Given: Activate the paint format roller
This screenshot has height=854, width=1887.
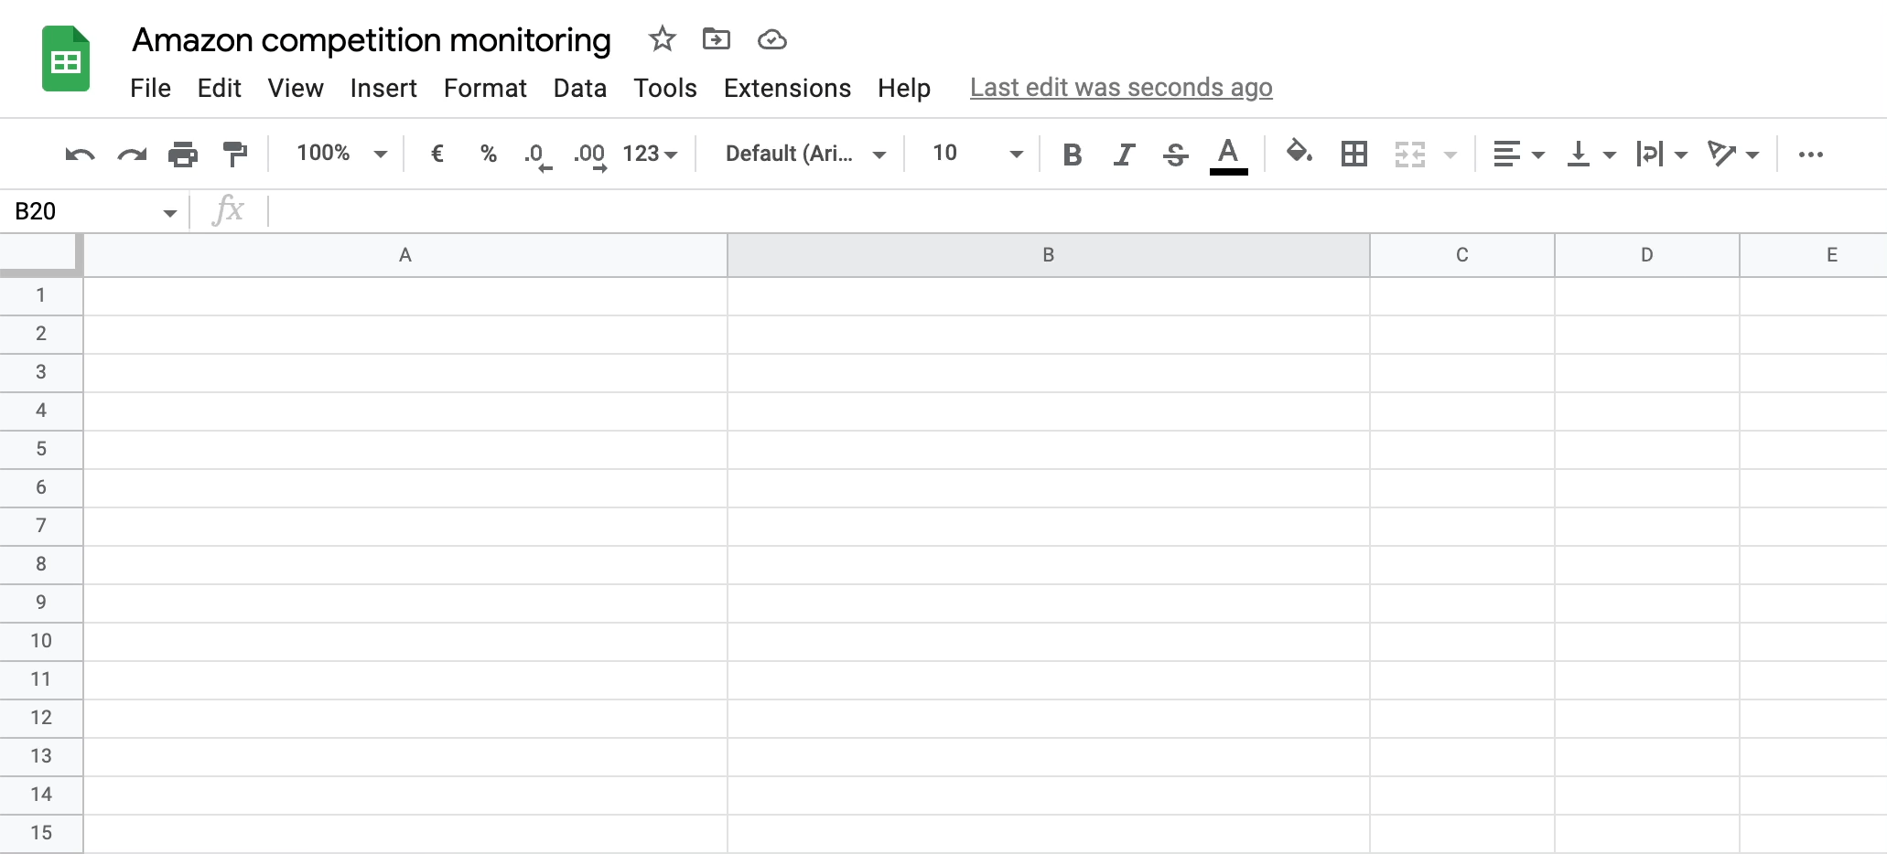Looking at the screenshot, I should (x=235, y=154).
